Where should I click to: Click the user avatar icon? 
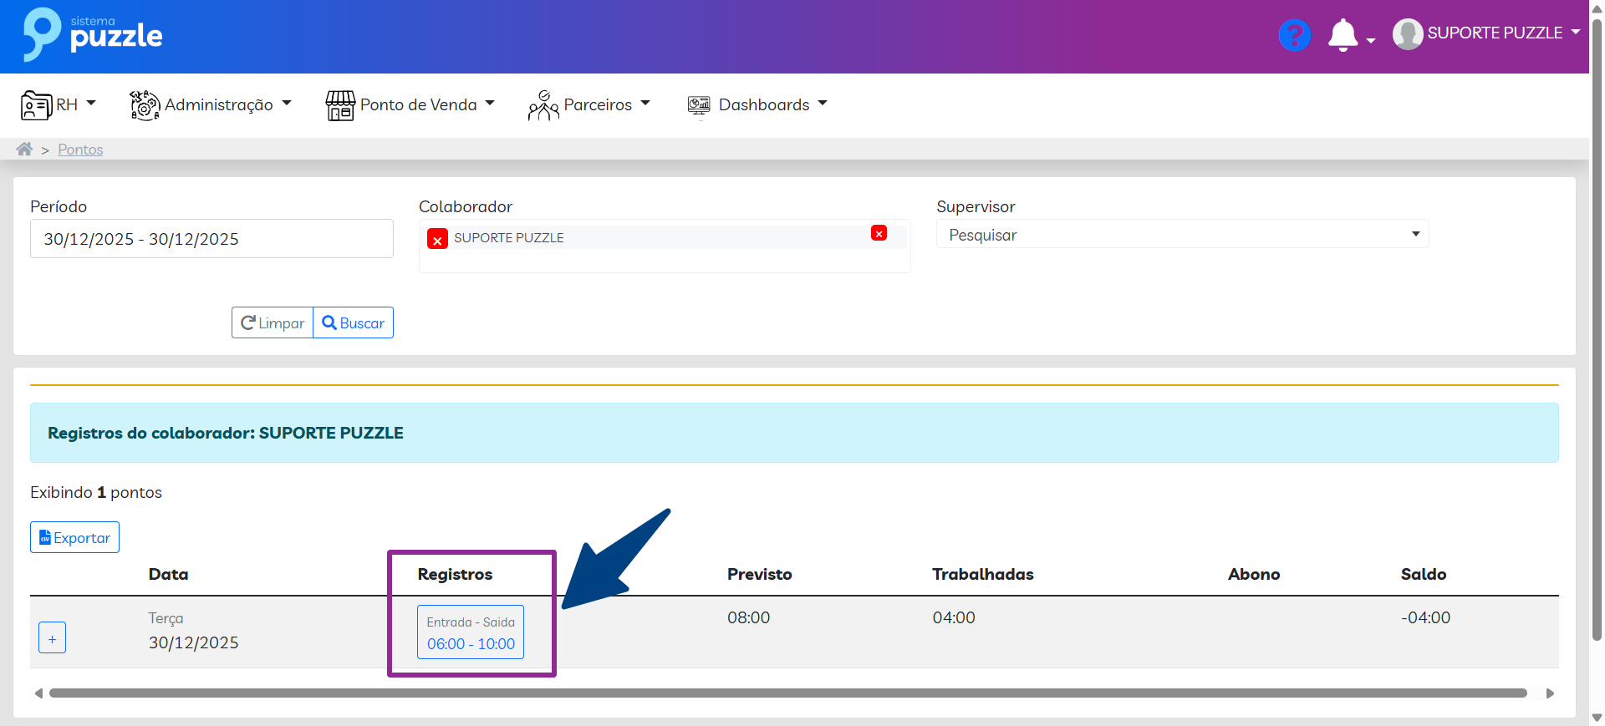(x=1408, y=34)
